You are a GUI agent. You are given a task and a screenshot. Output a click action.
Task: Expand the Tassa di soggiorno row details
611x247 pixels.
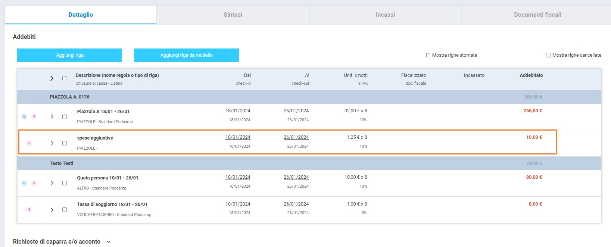pyautogui.click(x=52, y=210)
